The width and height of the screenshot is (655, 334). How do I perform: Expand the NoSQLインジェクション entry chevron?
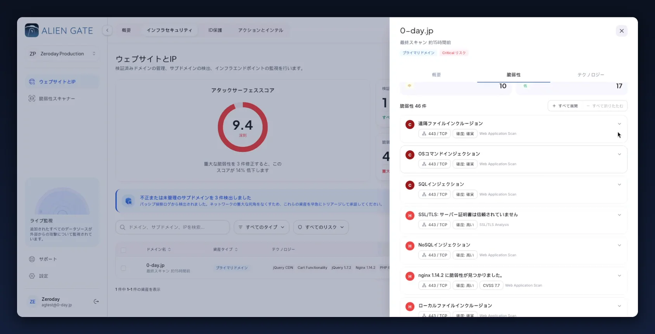point(619,245)
